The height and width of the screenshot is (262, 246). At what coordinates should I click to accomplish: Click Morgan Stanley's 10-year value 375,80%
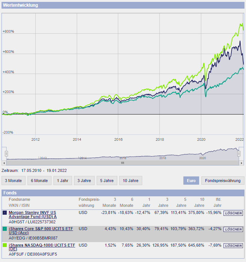pos(196,212)
